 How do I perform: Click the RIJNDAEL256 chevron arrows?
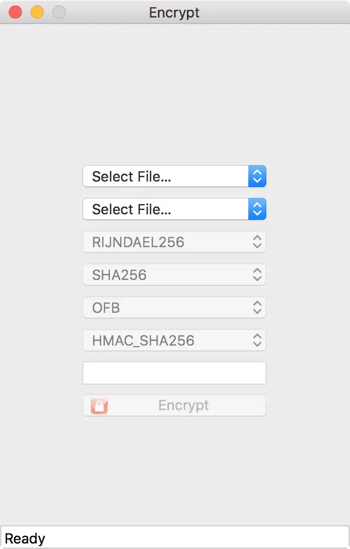click(x=257, y=242)
